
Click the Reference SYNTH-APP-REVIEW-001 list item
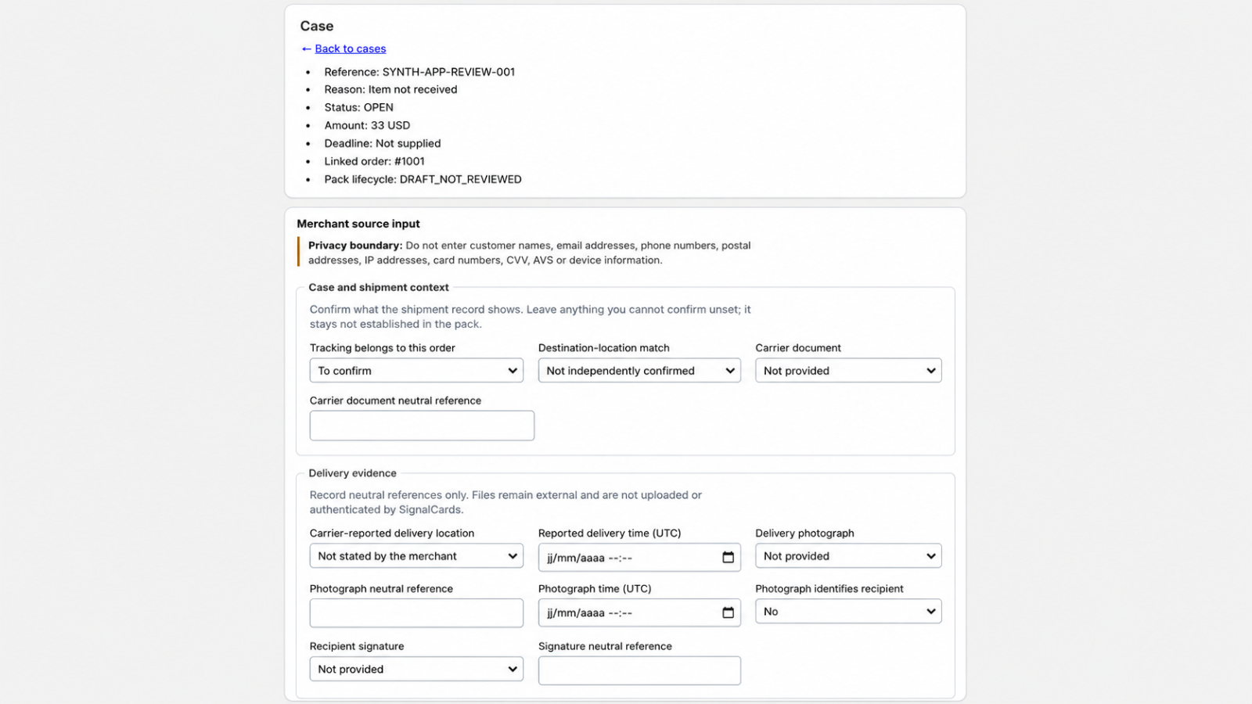(x=419, y=72)
